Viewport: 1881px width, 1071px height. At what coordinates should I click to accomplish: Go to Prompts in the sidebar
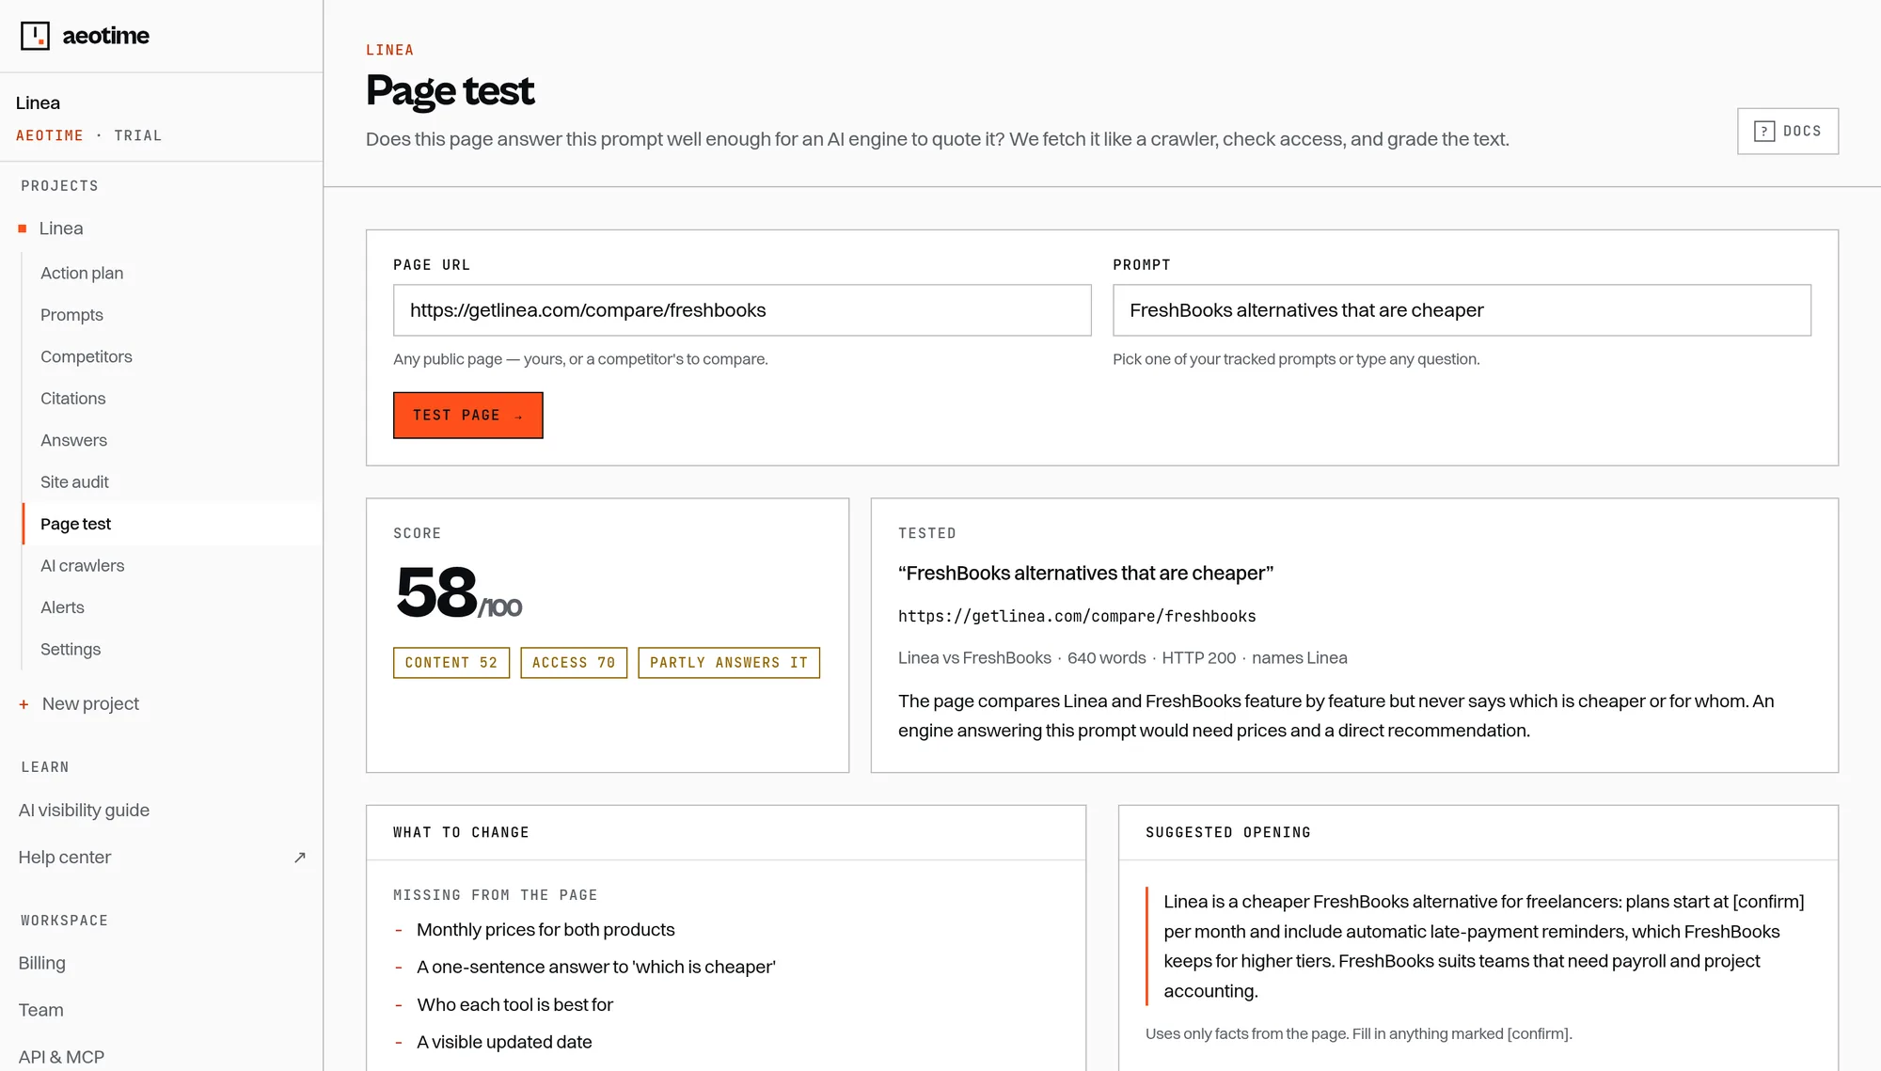(x=71, y=315)
